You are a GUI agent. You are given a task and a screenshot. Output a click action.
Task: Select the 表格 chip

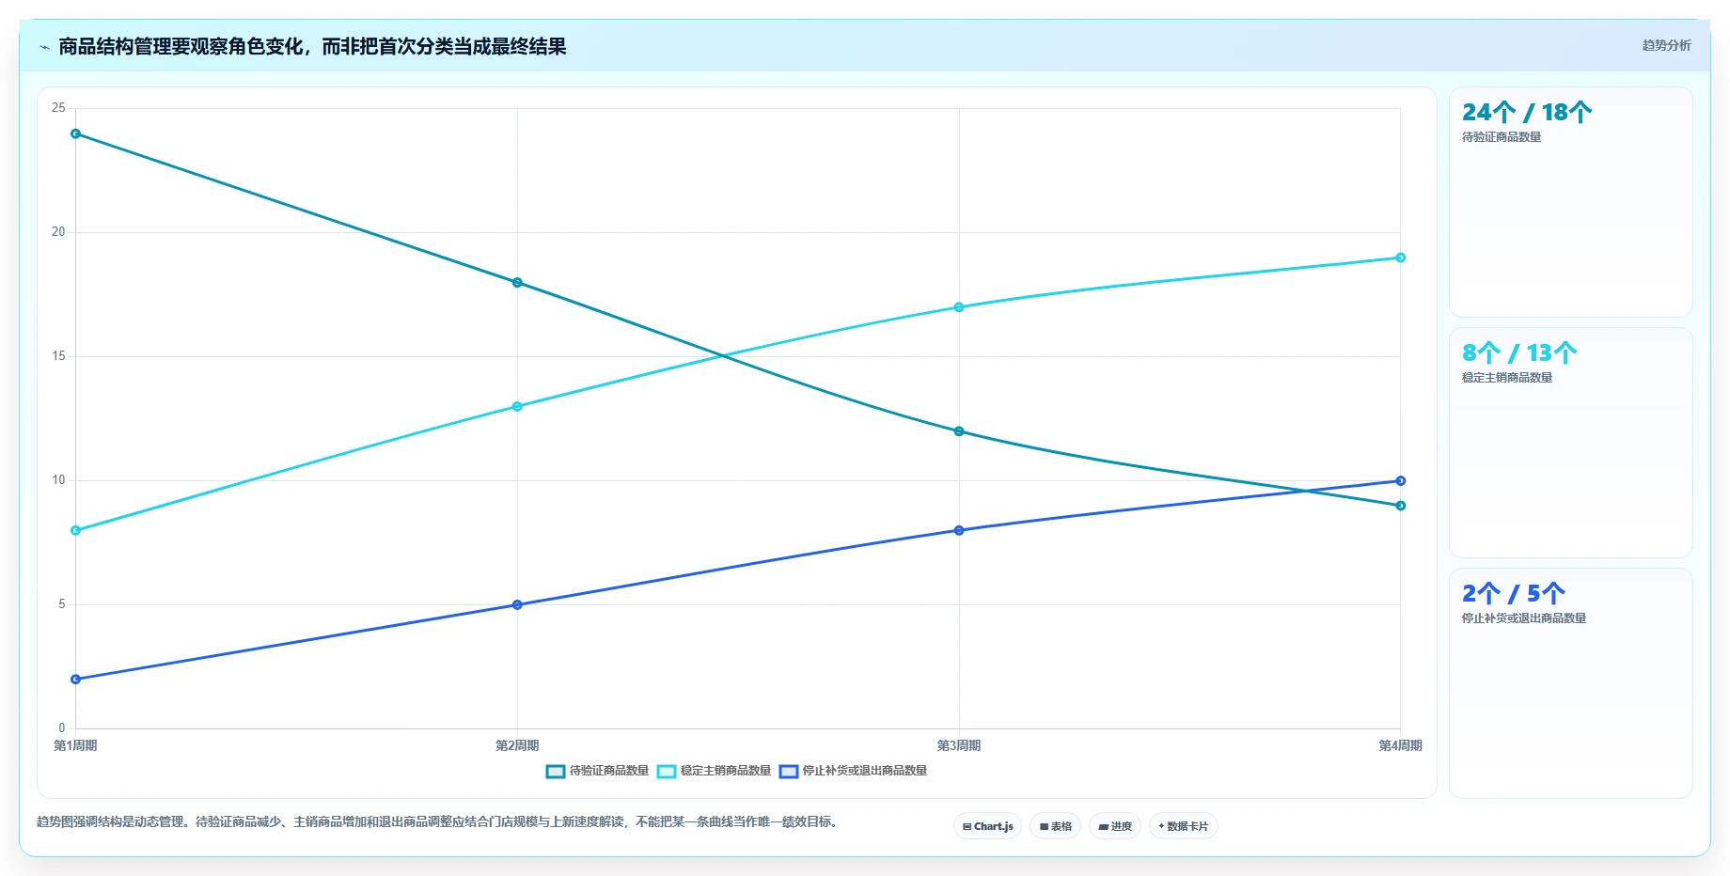(x=1055, y=826)
